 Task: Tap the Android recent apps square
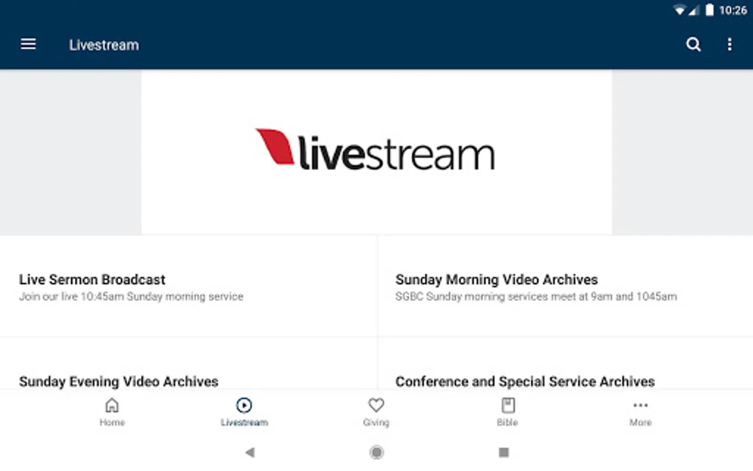point(504,452)
